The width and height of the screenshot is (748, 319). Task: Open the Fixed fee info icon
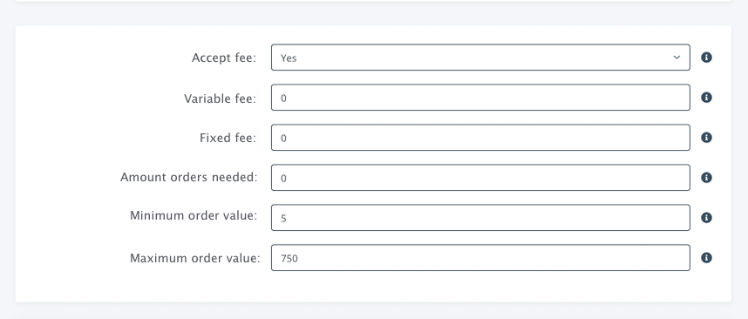point(706,138)
